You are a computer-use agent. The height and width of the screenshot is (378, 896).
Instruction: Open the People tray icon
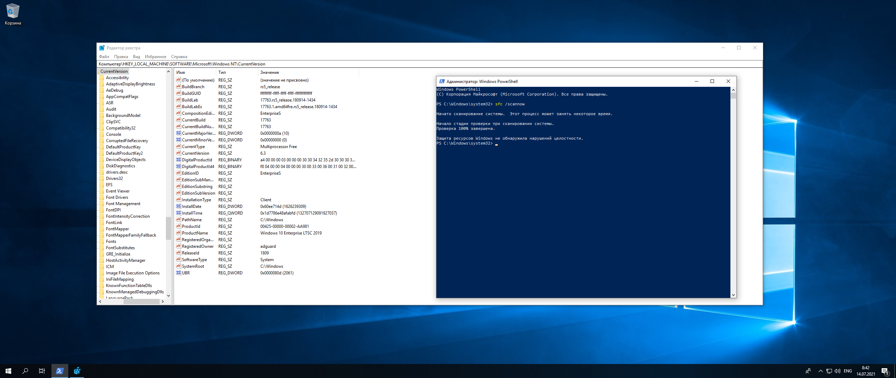coord(808,371)
